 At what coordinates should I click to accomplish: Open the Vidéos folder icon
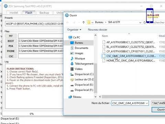coord(72,69)
